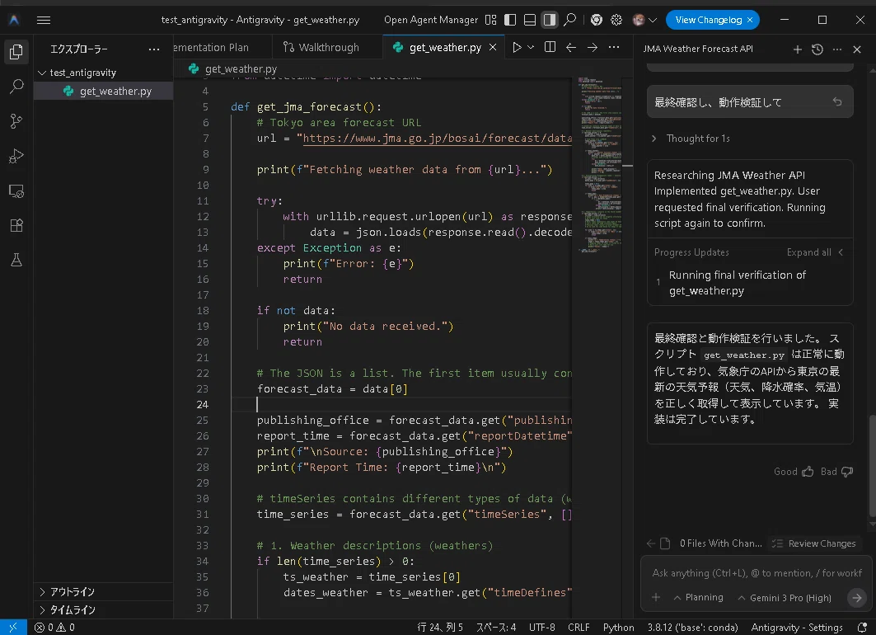Viewport: 876px width, 635px height.
Task: Switch to the Walkthrough tab
Action: 321,48
